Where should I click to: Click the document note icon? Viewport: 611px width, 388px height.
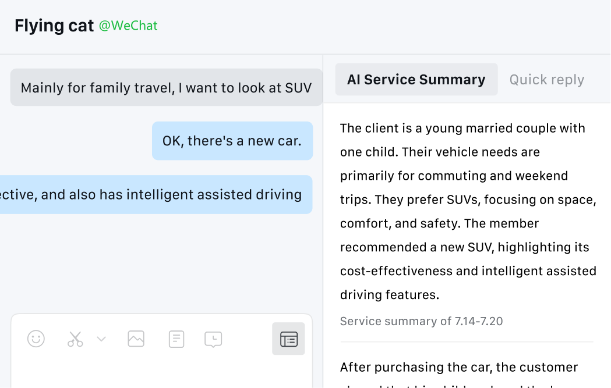coord(176,339)
